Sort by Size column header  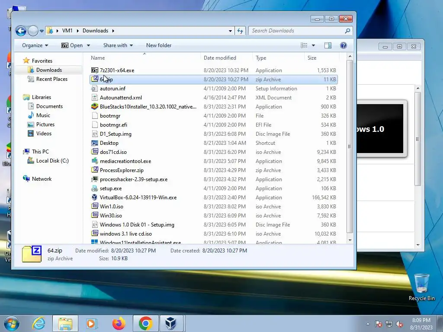click(x=312, y=58)
